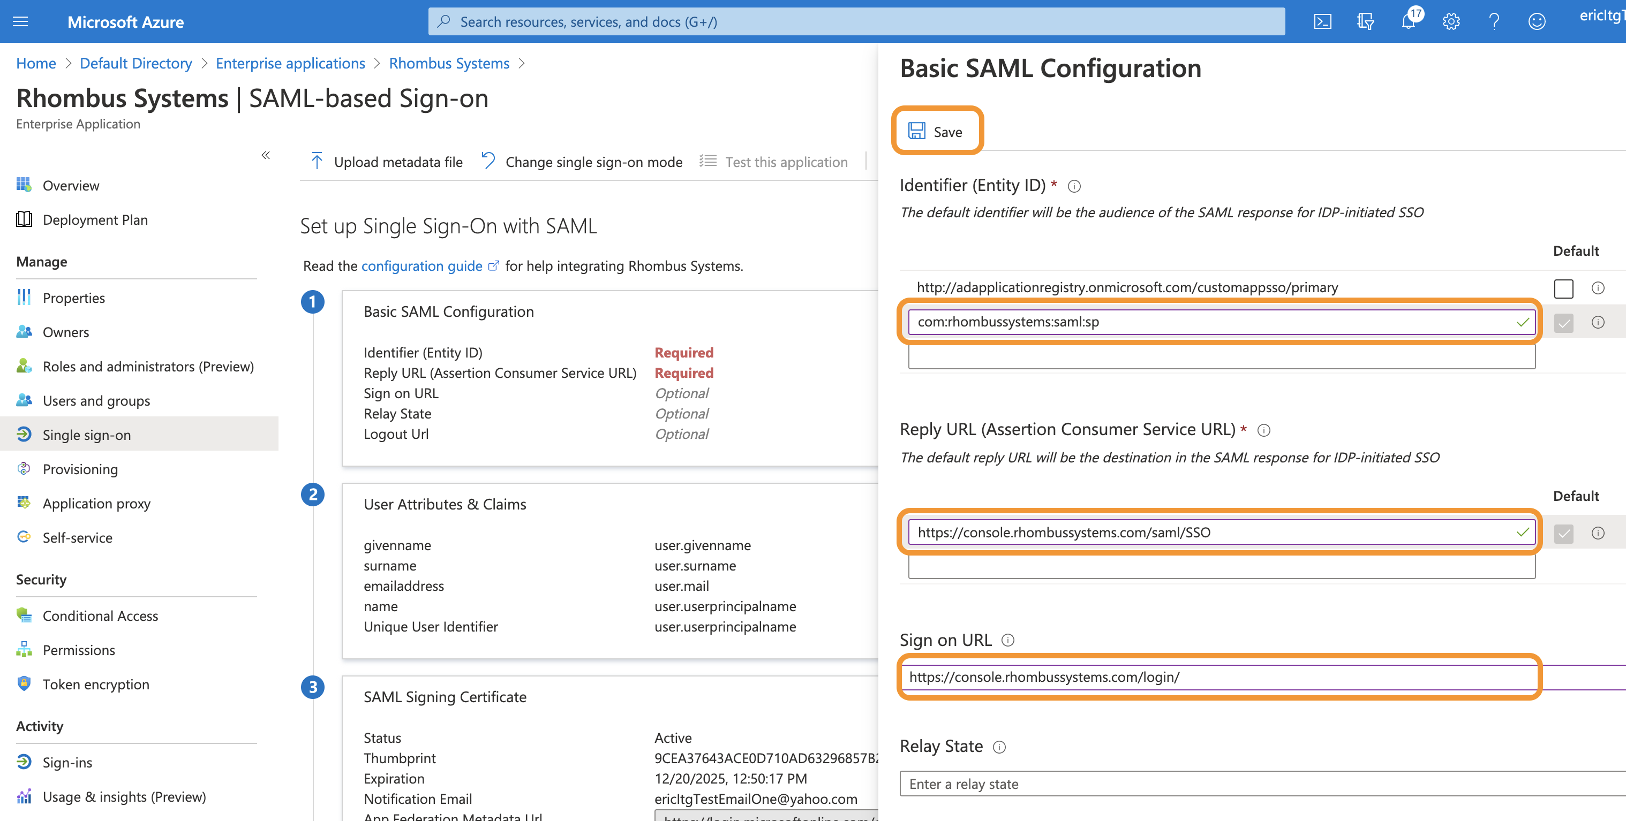The height and width of the screenshot is (821, 1626).
Task: Open Directory and subscription filter icon
Action: (1365, 22)
